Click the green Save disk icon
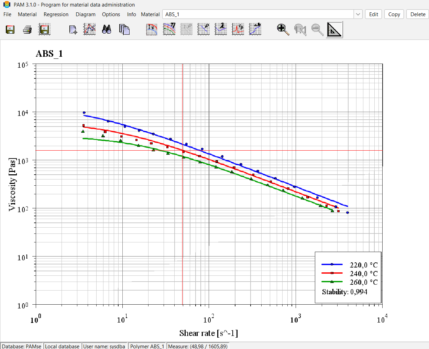This screenshot has height=349, width=429. (x=10, y=30)
